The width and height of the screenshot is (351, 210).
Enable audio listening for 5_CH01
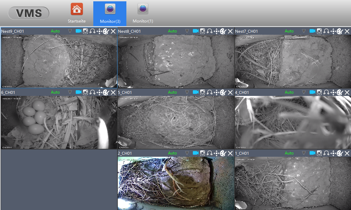[x=209, y=92]
